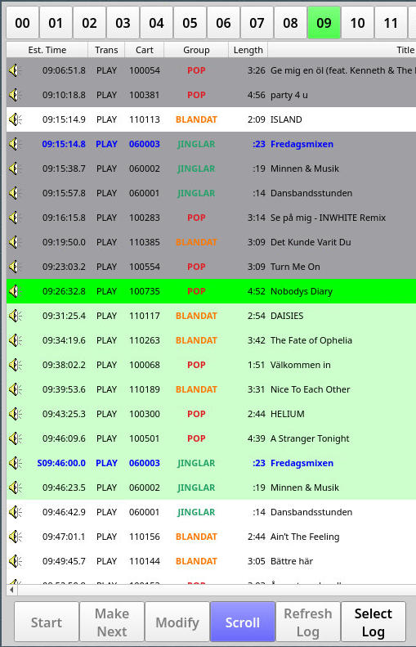The image size is (416, 647).
Task: Jump to hour 00 in the log
Action: (x=22, y=23)
